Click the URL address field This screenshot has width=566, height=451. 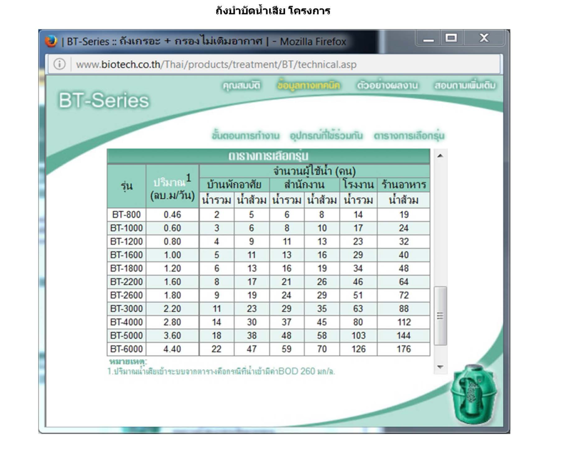[x=276, y=65]
